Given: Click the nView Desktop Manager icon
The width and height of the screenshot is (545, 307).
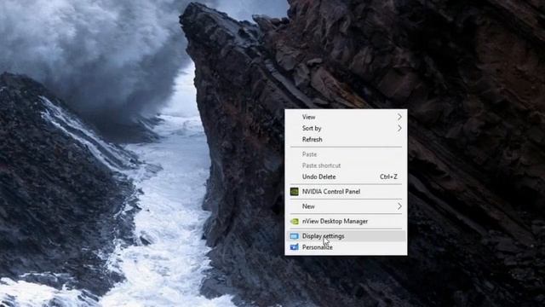Looking at the screenshot, I should pos(294,221).
